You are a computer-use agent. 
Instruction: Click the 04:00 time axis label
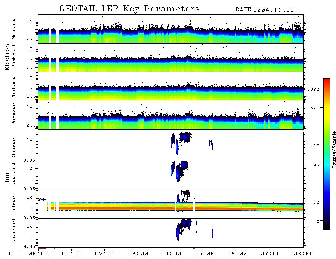171,254
